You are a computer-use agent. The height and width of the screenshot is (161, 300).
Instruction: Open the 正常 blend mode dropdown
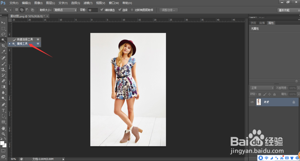(262, 88)
